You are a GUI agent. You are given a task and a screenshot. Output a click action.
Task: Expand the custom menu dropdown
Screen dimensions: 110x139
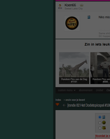(x=67, y=90)
